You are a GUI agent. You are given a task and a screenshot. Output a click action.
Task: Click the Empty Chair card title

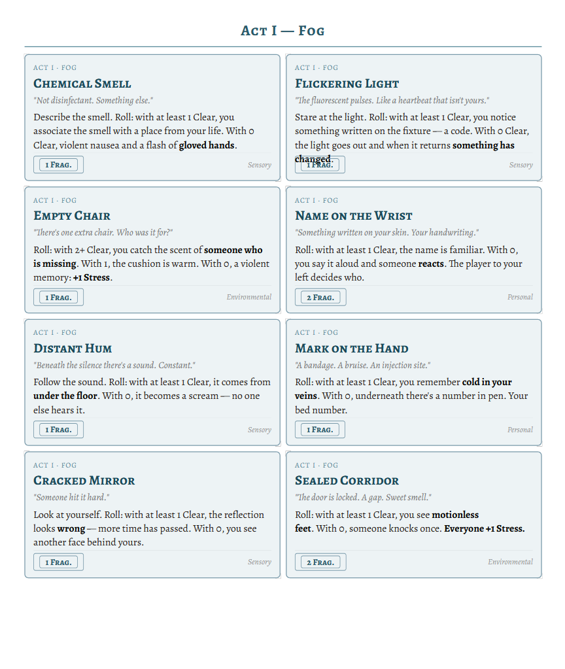coord(72,216)
